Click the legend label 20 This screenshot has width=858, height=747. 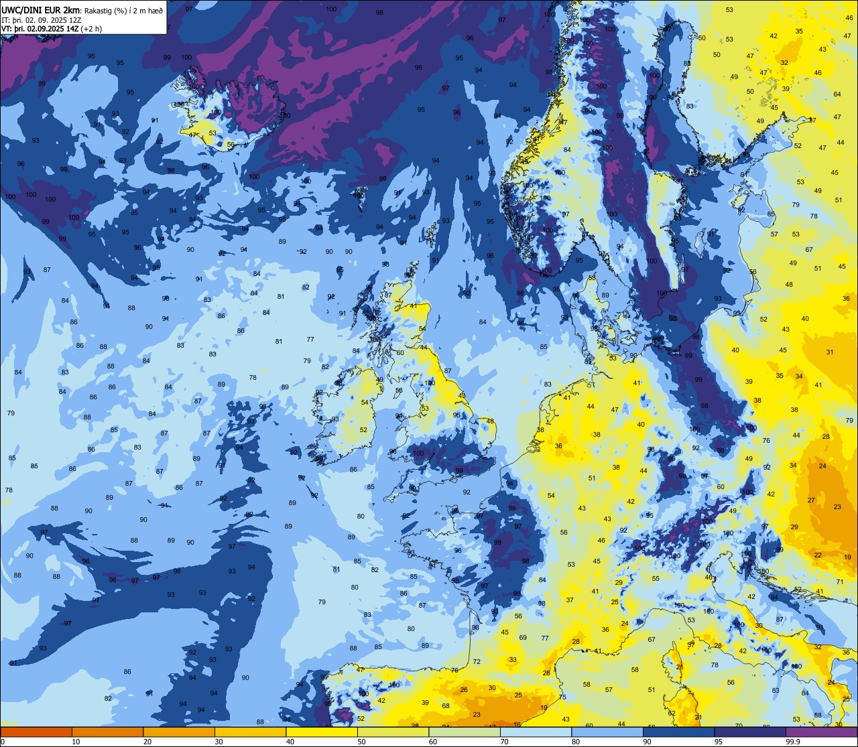[147, 742]
